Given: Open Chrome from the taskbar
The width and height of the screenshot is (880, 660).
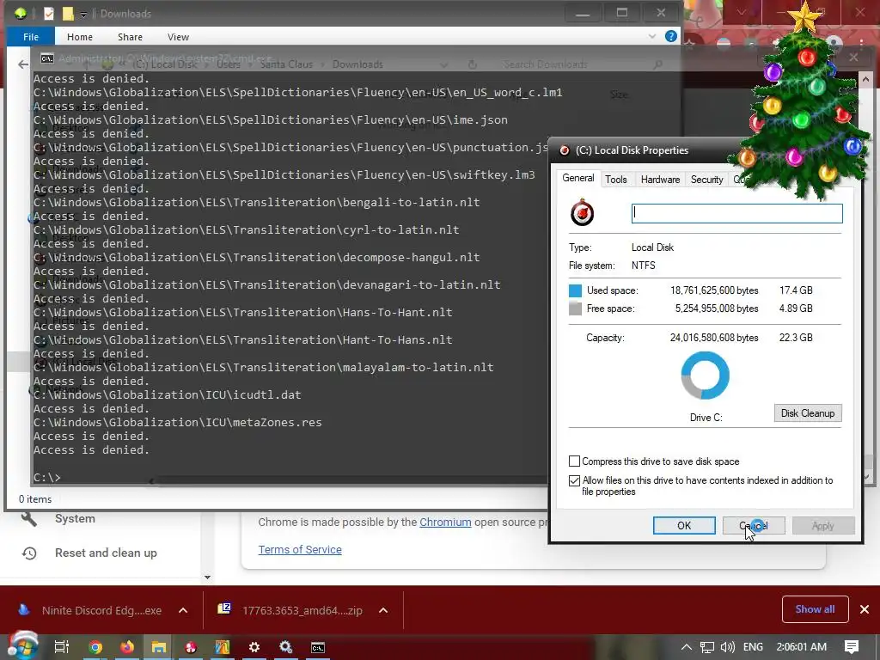Looking at the screenshot, I should pos(95,647).
